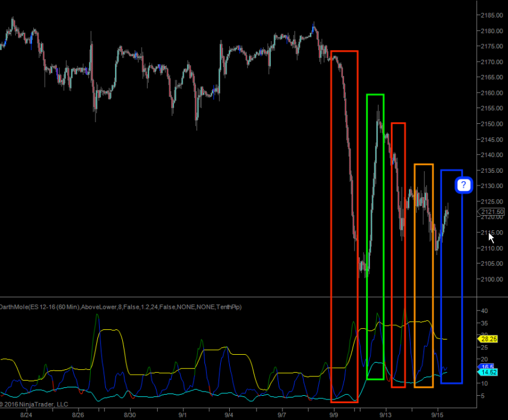The image size is (508, 420).
Task: Select the tallest red rectangle's top border
Action: 344,51
